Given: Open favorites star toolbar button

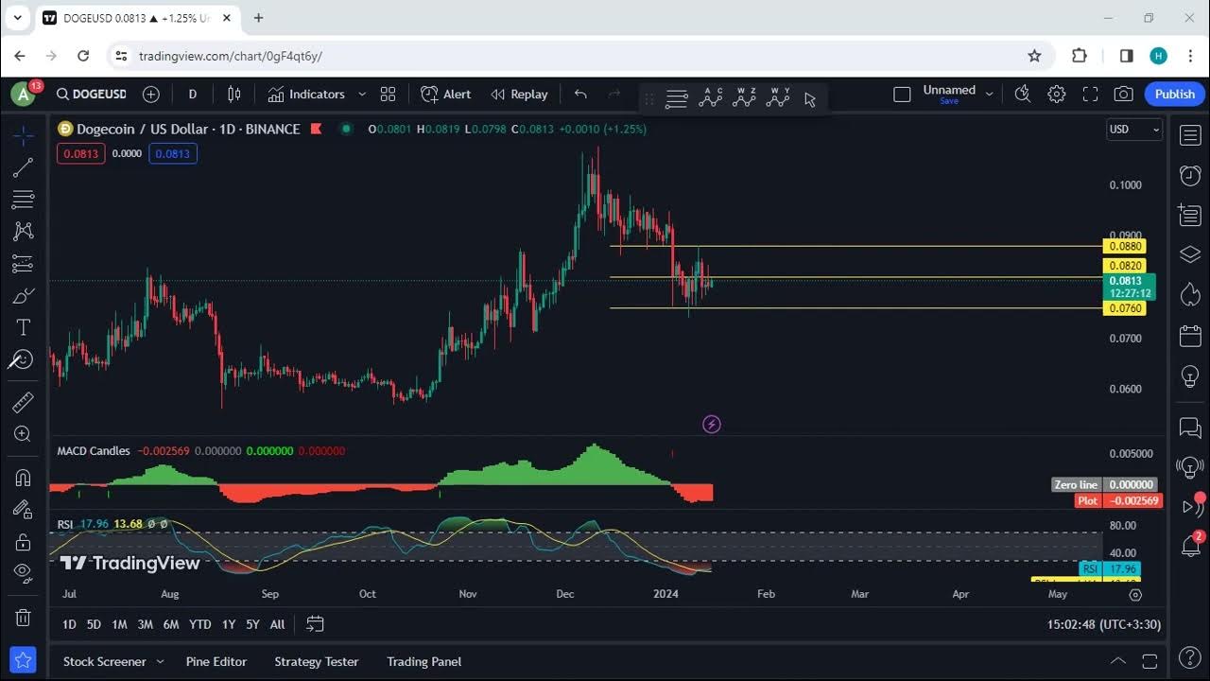Looking at the screenshot, I should (x=24, y=659).
